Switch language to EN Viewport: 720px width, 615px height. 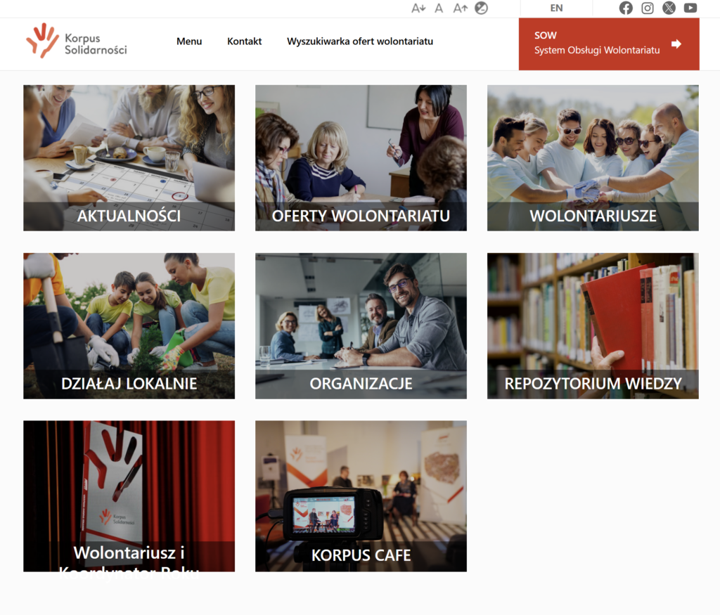click(x=556, y=8)
